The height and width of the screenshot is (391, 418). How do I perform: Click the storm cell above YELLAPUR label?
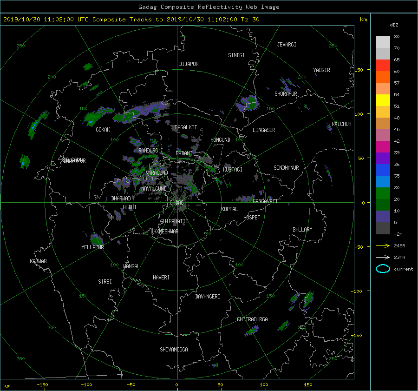[96, 239]
